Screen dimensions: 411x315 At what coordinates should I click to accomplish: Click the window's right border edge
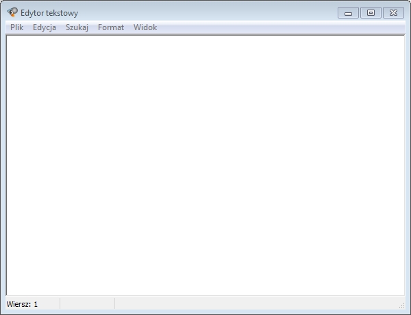[x=408, y=164]
